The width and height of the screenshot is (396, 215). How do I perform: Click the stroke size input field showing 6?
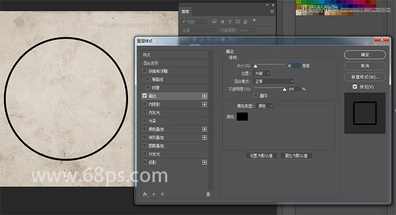294,66
